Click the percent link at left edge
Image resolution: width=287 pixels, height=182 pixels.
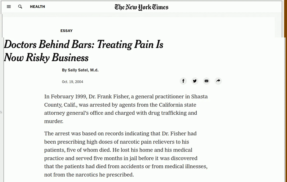[1, 112]
